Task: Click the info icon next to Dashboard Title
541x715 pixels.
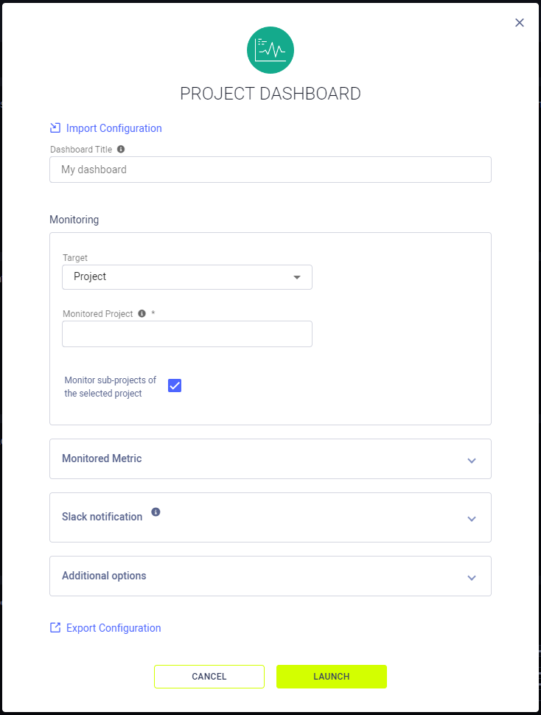Action: pyautogui.click(x=120, y=148)
